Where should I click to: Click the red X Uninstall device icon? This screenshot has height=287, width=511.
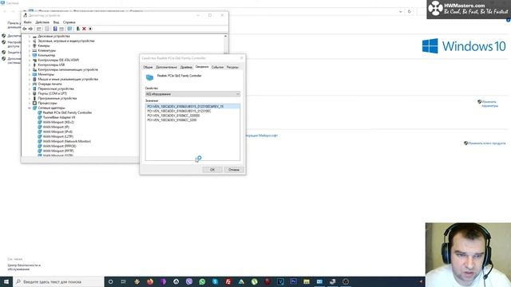point(84,29)
